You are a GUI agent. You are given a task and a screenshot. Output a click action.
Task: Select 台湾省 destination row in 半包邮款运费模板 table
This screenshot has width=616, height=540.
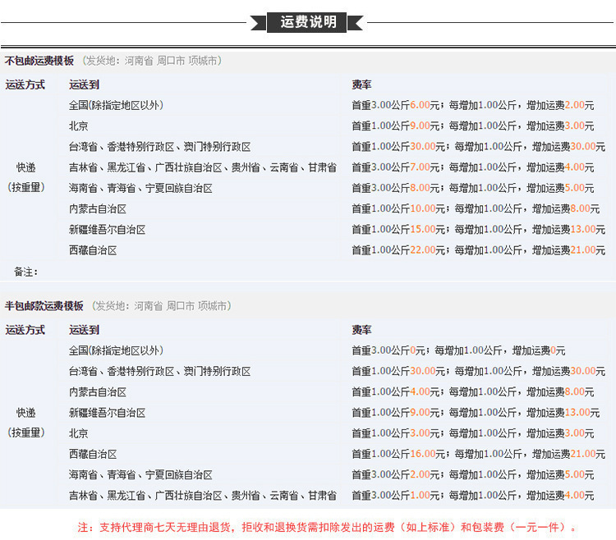pos(160,372)
